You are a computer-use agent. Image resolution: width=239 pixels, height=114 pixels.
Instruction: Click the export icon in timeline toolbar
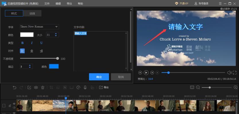[101, 87]
